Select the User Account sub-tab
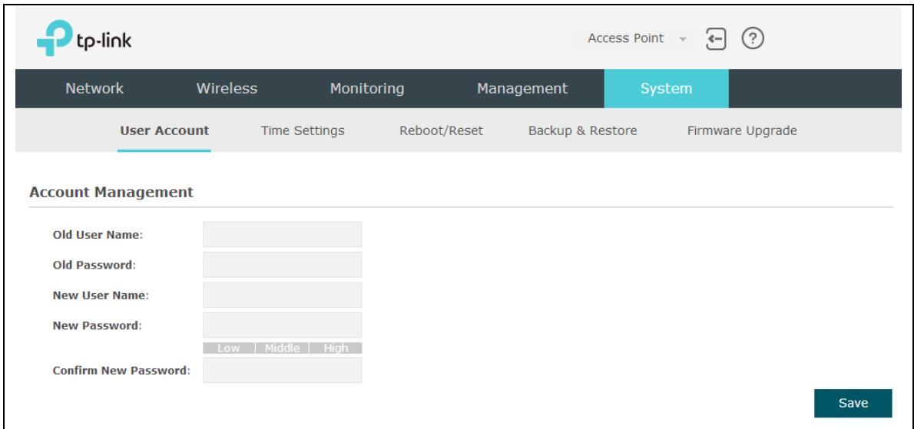Screen dimensions: 914x429 tap(164, 130)
